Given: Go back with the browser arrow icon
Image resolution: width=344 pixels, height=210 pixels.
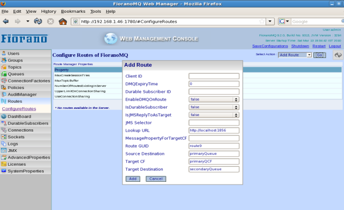Looking at the screenshot, I should (6, 21).
